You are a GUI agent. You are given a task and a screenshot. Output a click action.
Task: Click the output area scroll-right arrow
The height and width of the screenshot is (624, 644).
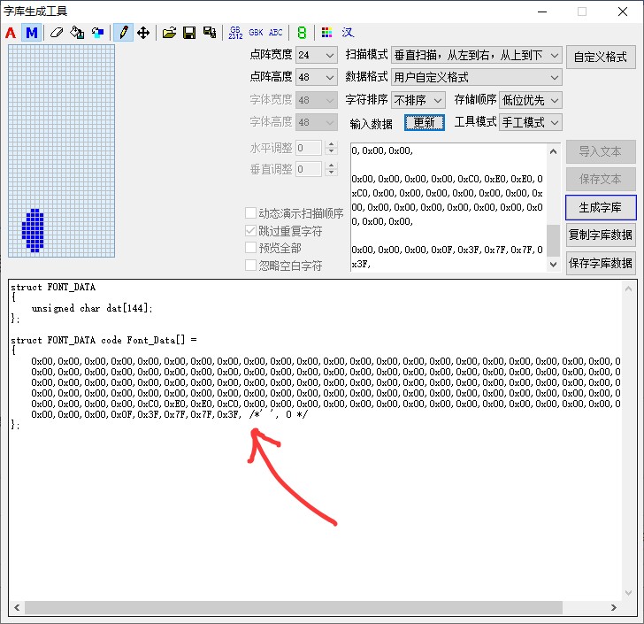(x=614, y=607)
